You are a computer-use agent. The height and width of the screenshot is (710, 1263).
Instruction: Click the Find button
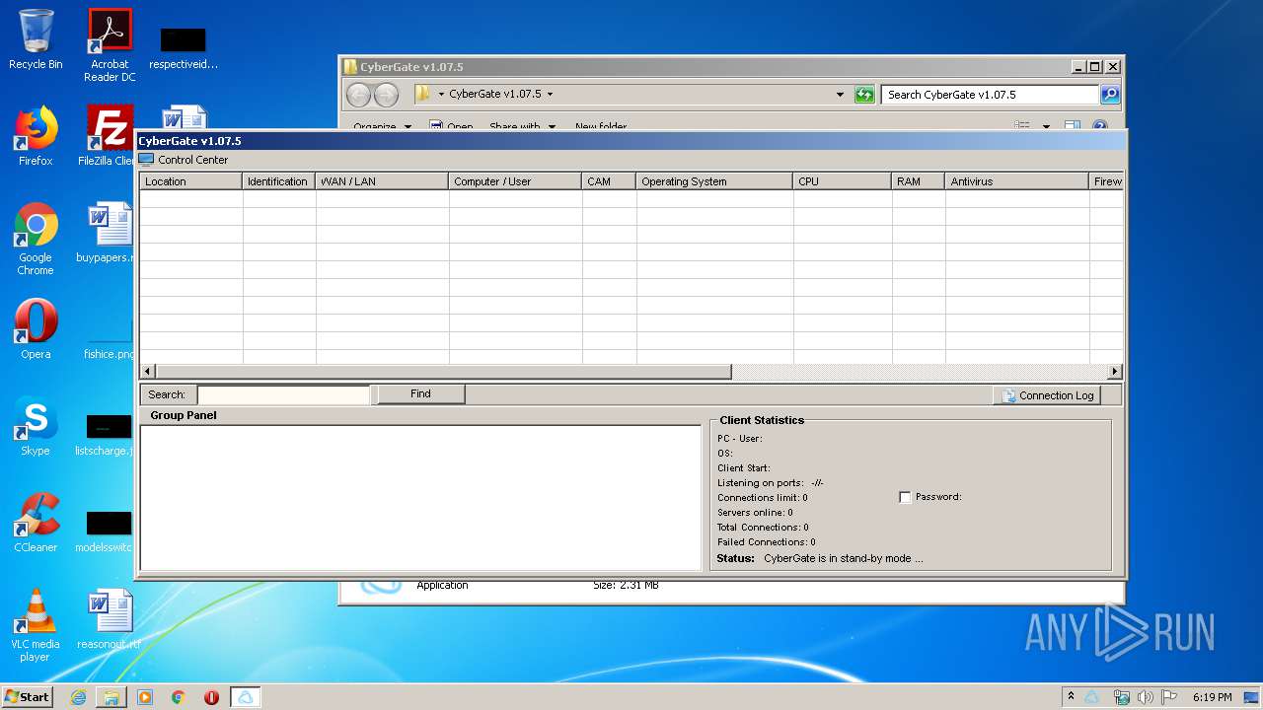click(420, 394)
